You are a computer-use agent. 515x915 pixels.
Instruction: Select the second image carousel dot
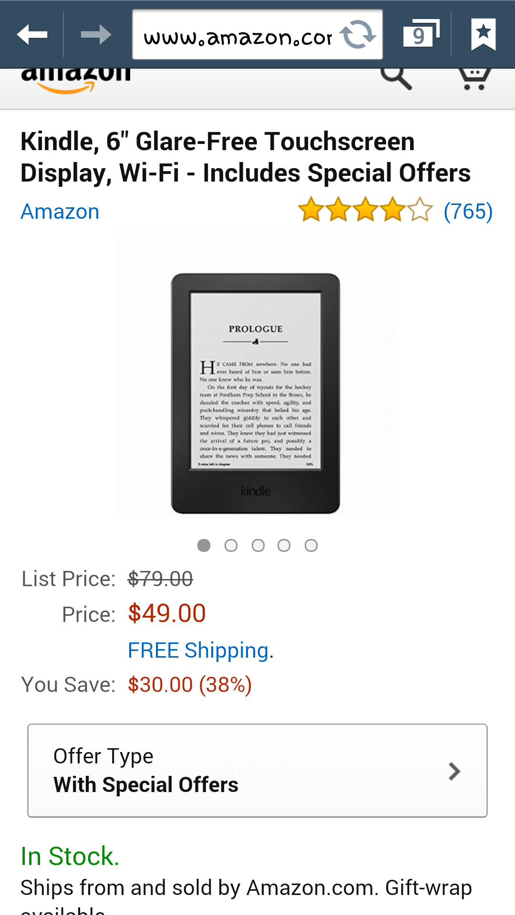[231, 545]
